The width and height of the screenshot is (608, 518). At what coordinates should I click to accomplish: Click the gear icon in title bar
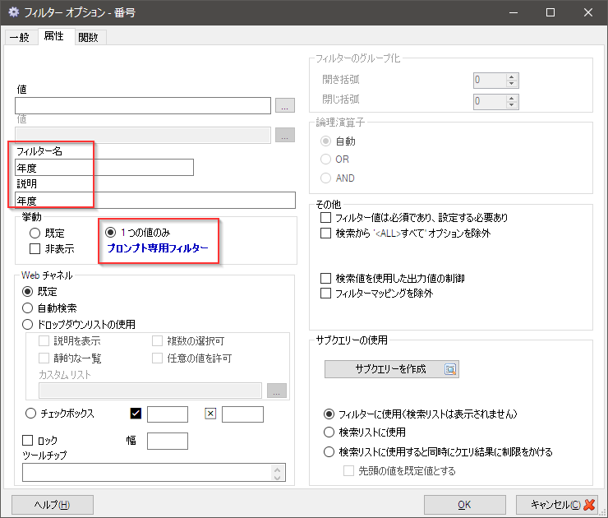[x=14, y=12]
